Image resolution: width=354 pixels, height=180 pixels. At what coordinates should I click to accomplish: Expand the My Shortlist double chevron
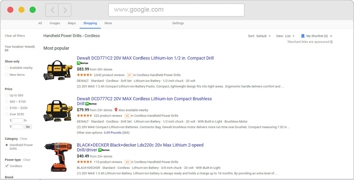tap(331, 36)
